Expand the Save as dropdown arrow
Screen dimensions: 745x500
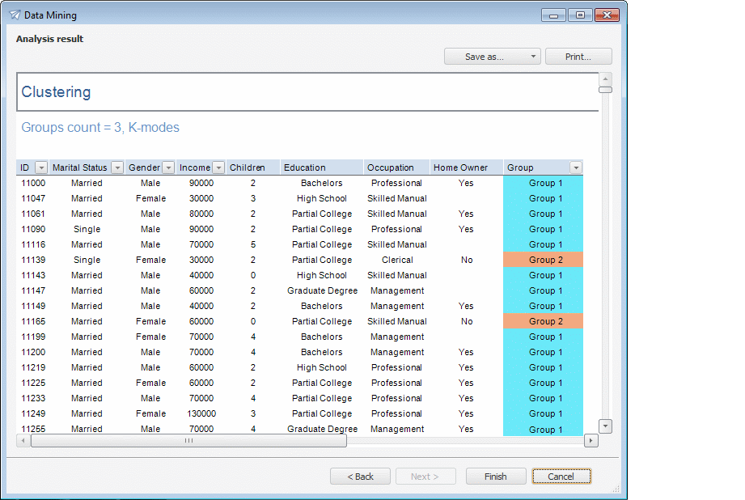[532, 57]
